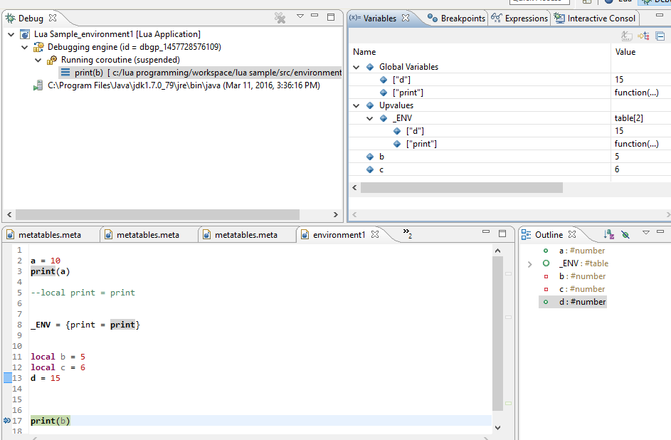Click the Open Perspective icon
Screen dimensions: 671x440
click(587, 1)
